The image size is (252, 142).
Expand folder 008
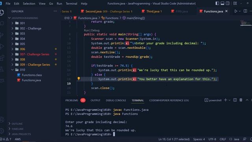34,60
